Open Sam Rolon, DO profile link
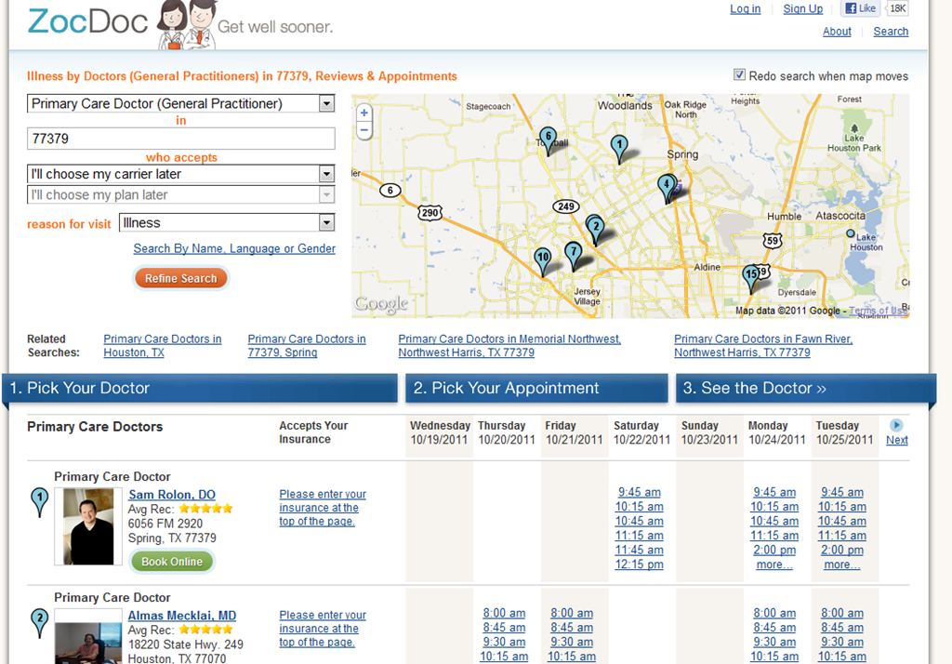The image size is (952, 664). [x=172, y=495]
